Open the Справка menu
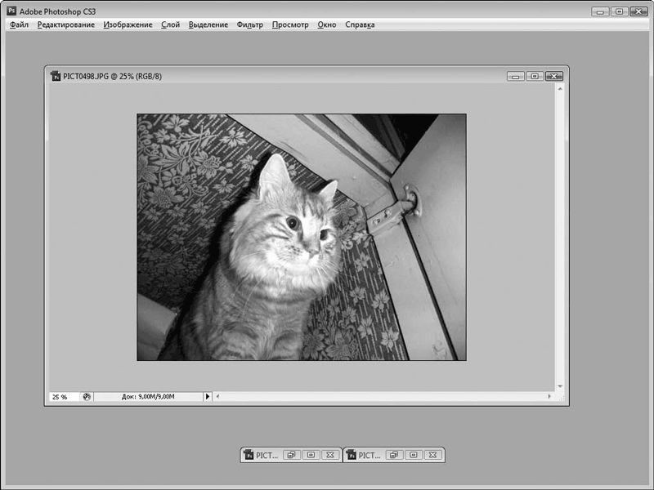 (x=360, y=25)
